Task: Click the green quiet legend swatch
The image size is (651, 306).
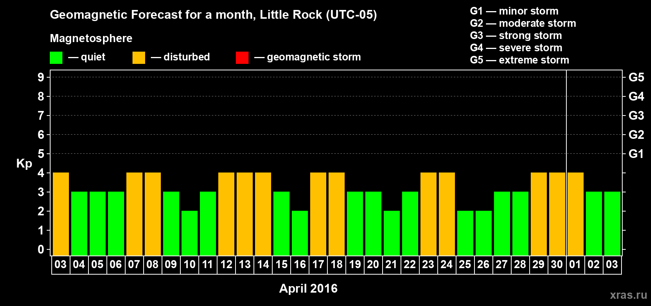Action: pos(56,58)
